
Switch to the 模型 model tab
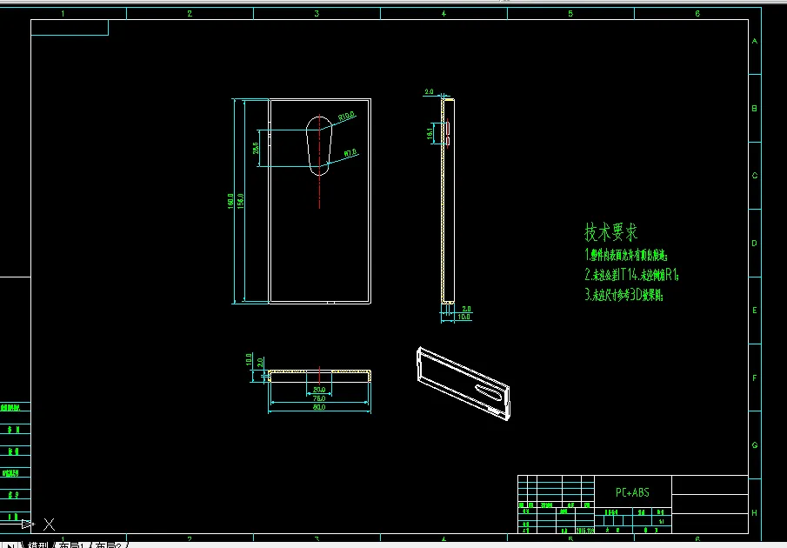(37, 545)
